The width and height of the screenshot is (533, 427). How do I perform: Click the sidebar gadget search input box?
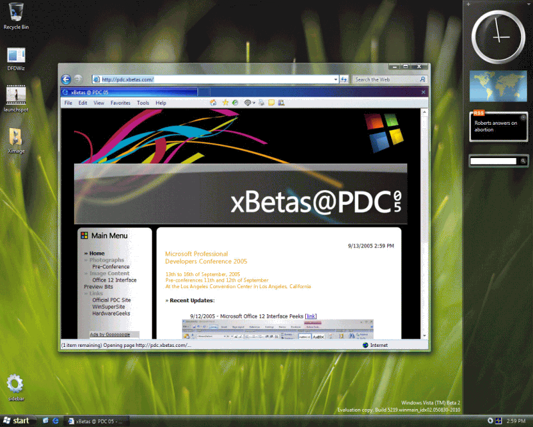(493, 161)
